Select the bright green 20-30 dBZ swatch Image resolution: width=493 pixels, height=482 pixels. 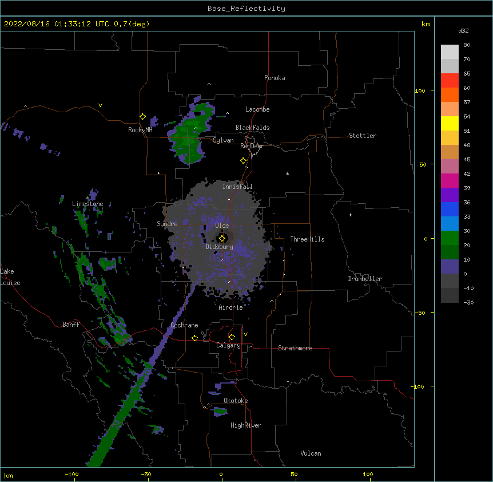click(x=450, y=238)
